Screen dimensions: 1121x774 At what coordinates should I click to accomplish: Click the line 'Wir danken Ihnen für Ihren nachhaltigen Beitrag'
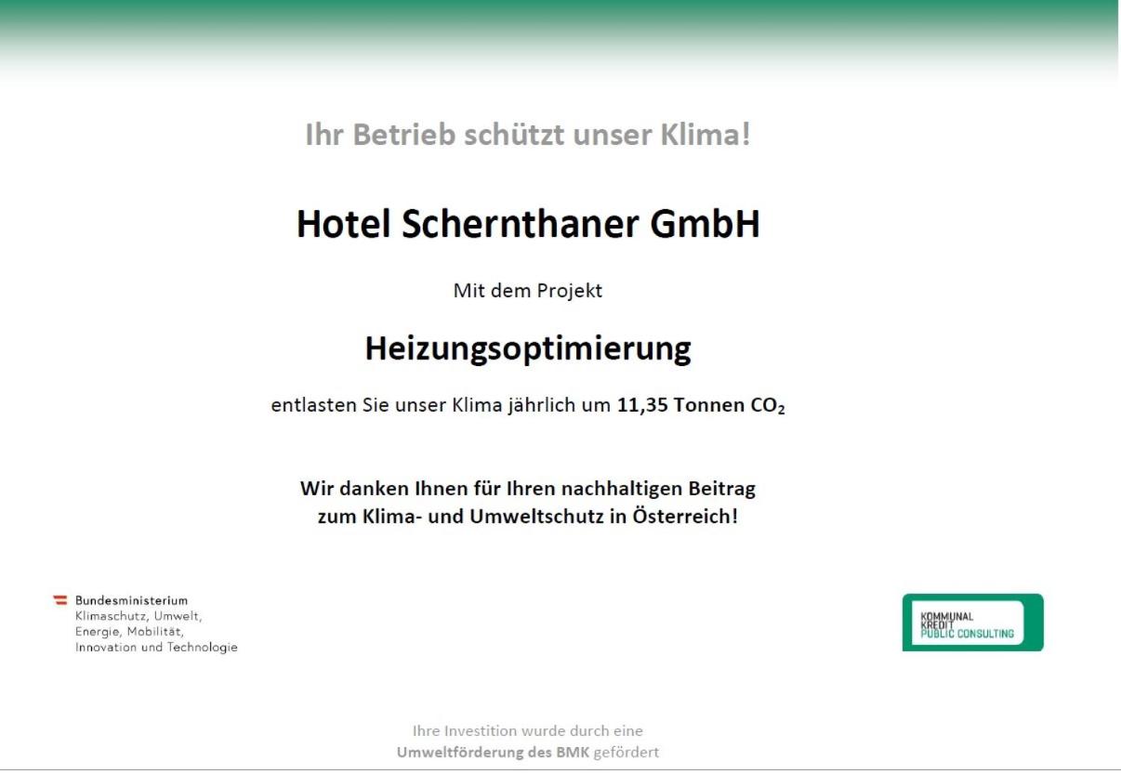[528, 488]
